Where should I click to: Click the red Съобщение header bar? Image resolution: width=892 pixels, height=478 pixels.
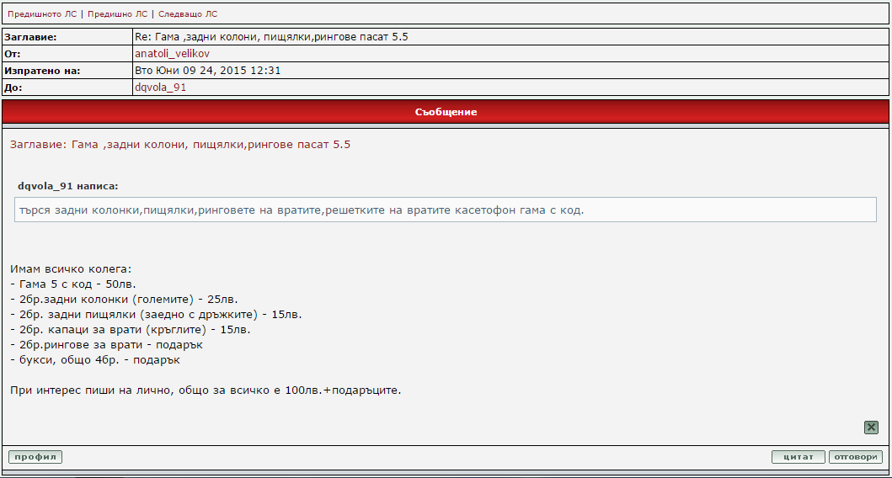pyautogui.click(x=446, y=112)
